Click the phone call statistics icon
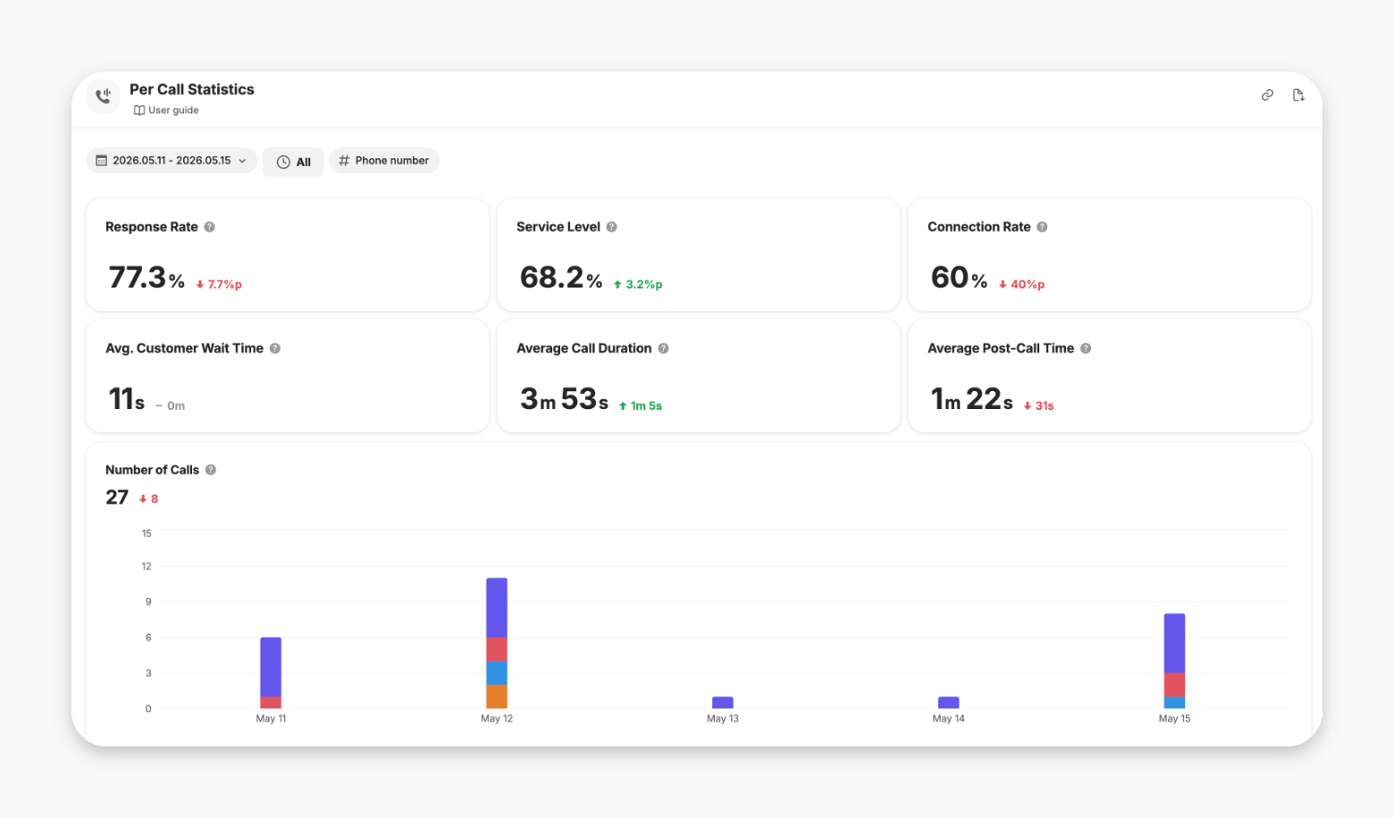 coord(104,96)
